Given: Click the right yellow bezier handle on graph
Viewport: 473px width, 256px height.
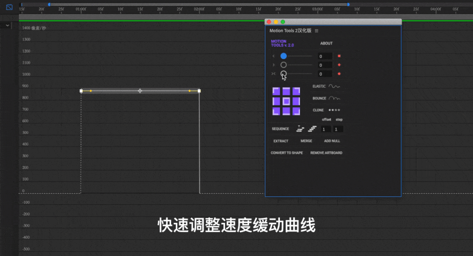Looking at the screenshot, I should click(x=190, y=91).
